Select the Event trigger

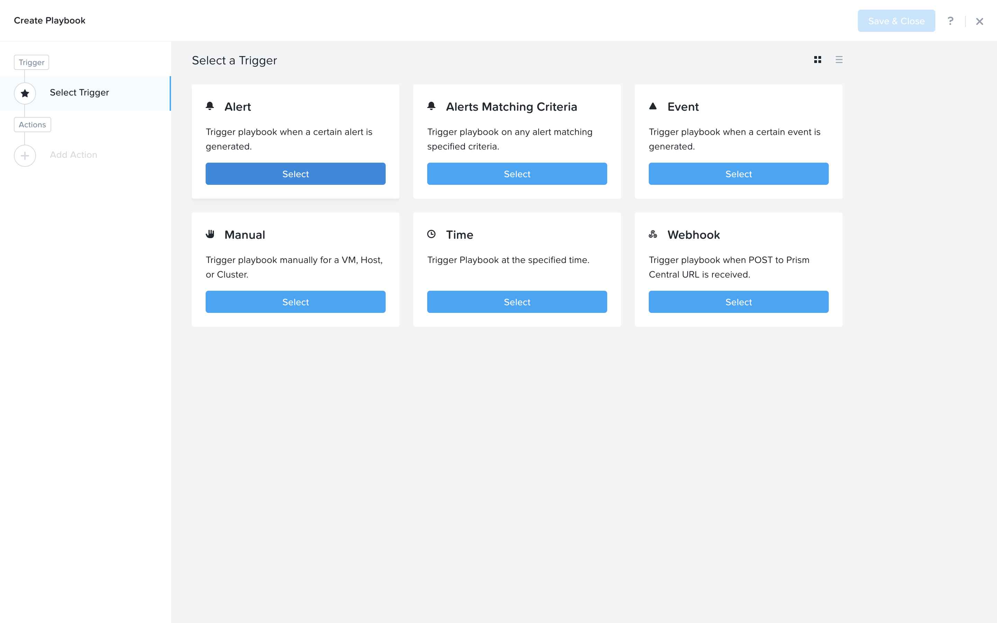[x=739, y=174]
